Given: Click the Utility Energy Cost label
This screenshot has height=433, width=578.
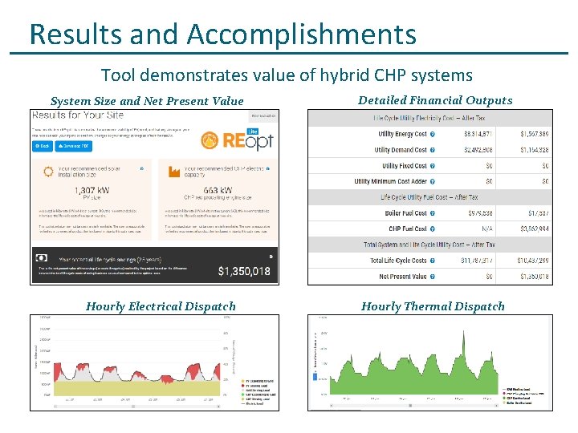Looking at the screenshot, I should [402, 135].
